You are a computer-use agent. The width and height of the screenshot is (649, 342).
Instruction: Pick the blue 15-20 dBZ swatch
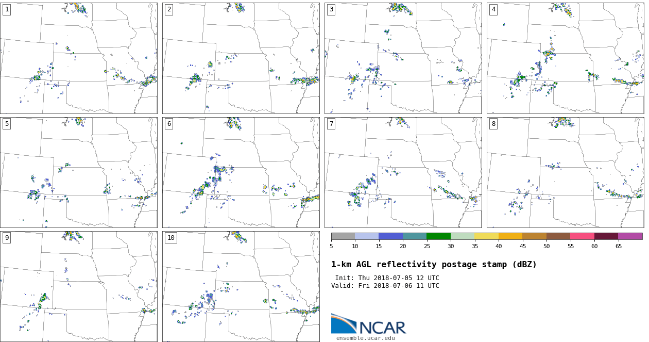click(x=391, y=236)
